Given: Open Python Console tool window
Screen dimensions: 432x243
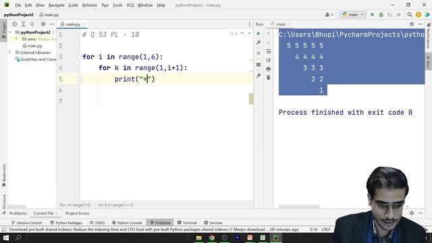Looking at the screenshot, I should tap(127, 223).
